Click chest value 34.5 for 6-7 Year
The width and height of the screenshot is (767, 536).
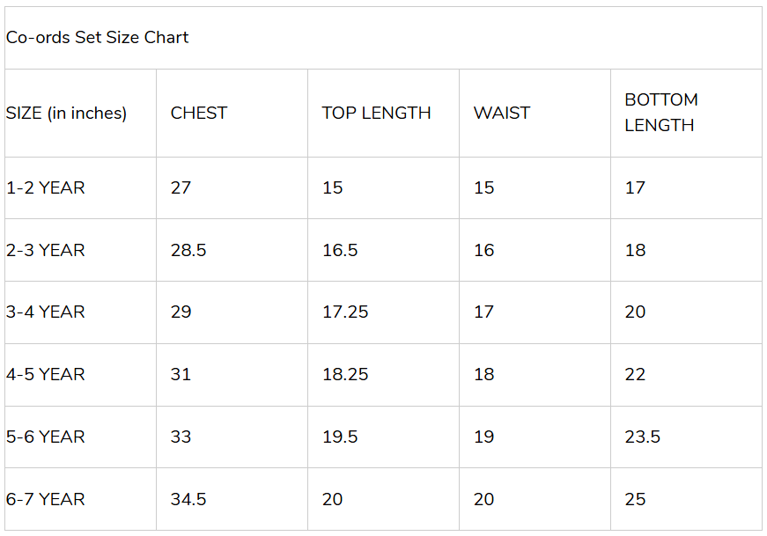click(188, 500)
